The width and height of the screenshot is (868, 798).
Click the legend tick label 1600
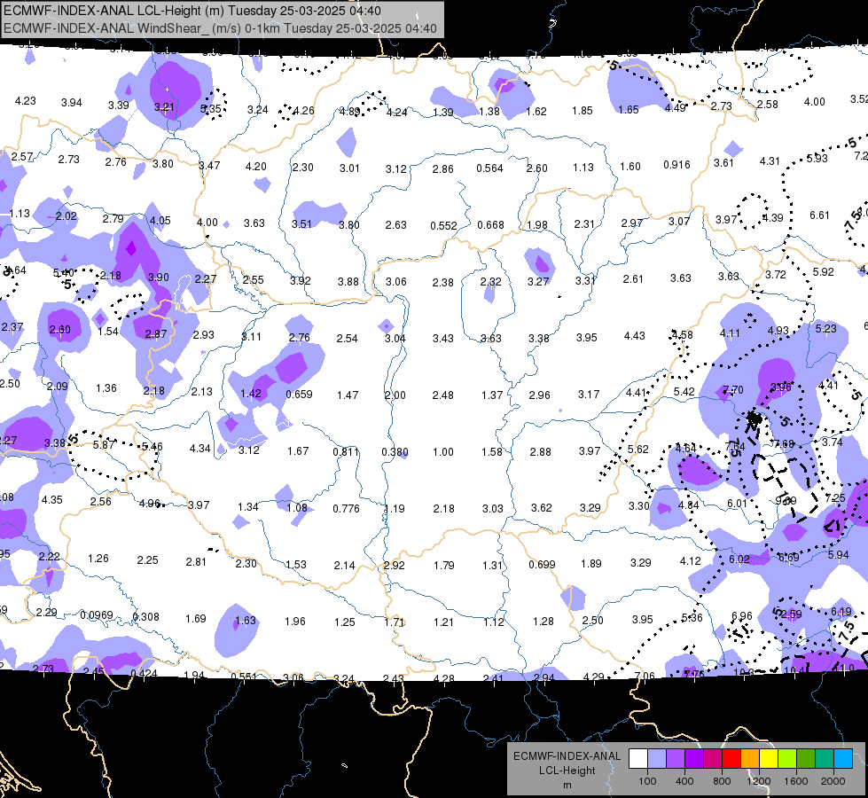(796, 781)
